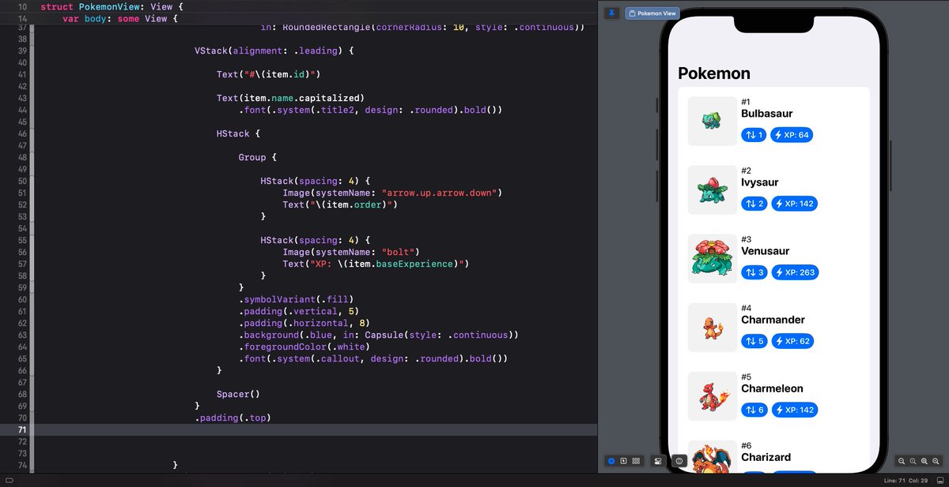
Task: Zoom the preview to 100%
Action: click(x=913, y=461)
